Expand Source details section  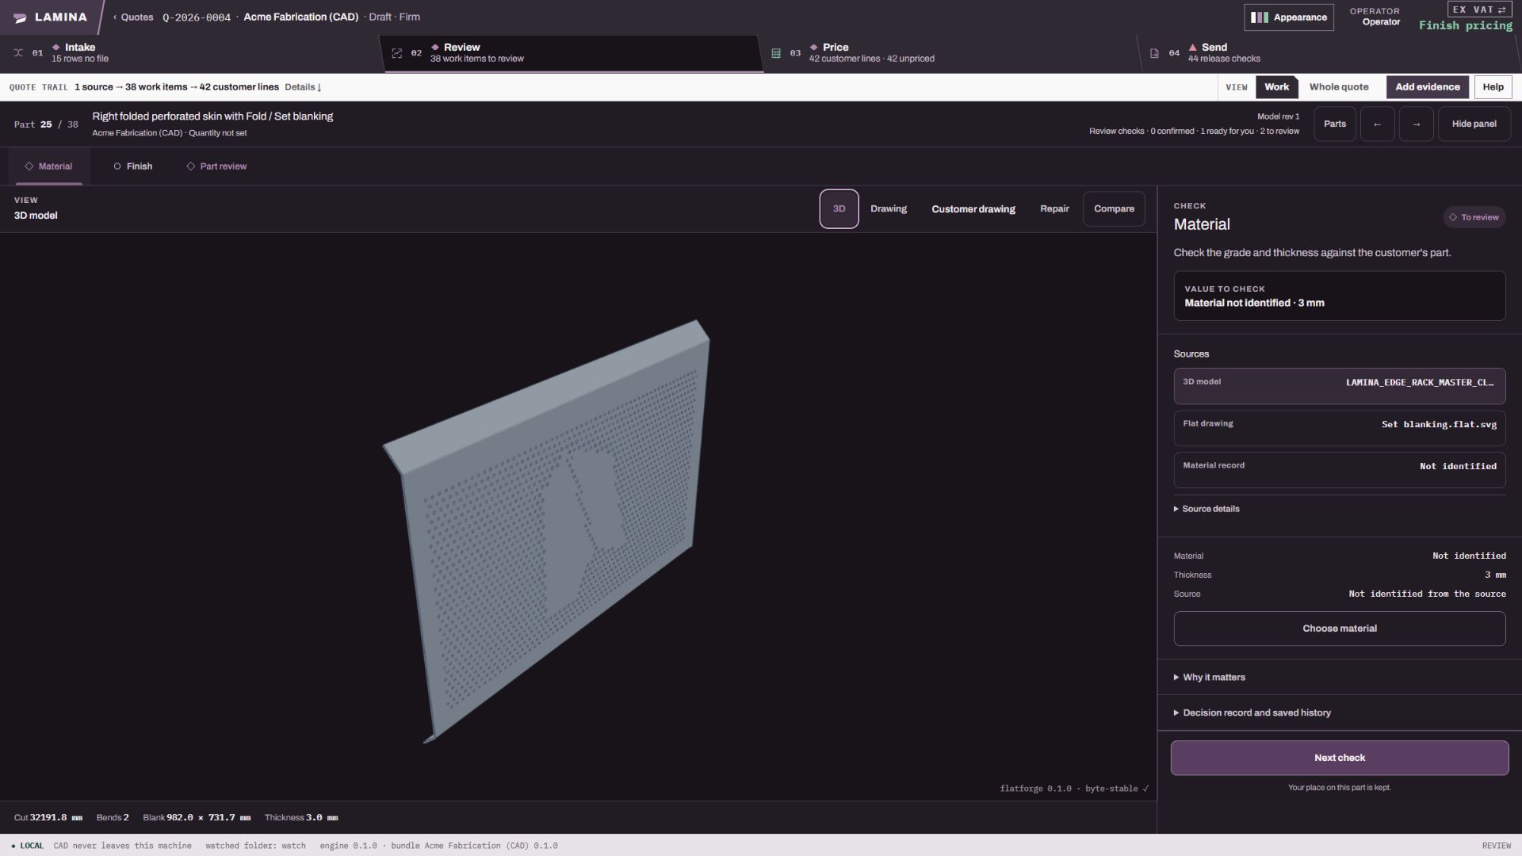point(1207,509)
